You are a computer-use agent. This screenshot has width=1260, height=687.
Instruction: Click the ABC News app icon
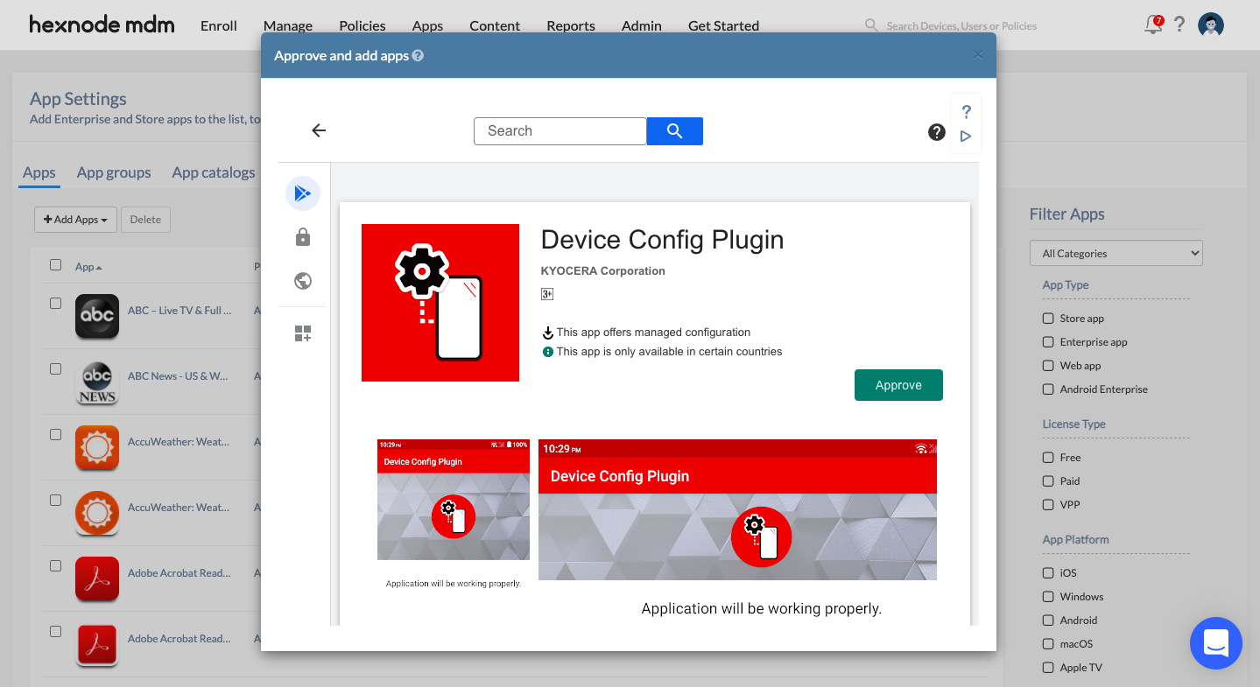click(97, 382)
